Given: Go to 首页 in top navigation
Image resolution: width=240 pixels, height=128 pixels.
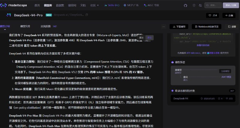Looking at the screenshot, I should [37, 5].
